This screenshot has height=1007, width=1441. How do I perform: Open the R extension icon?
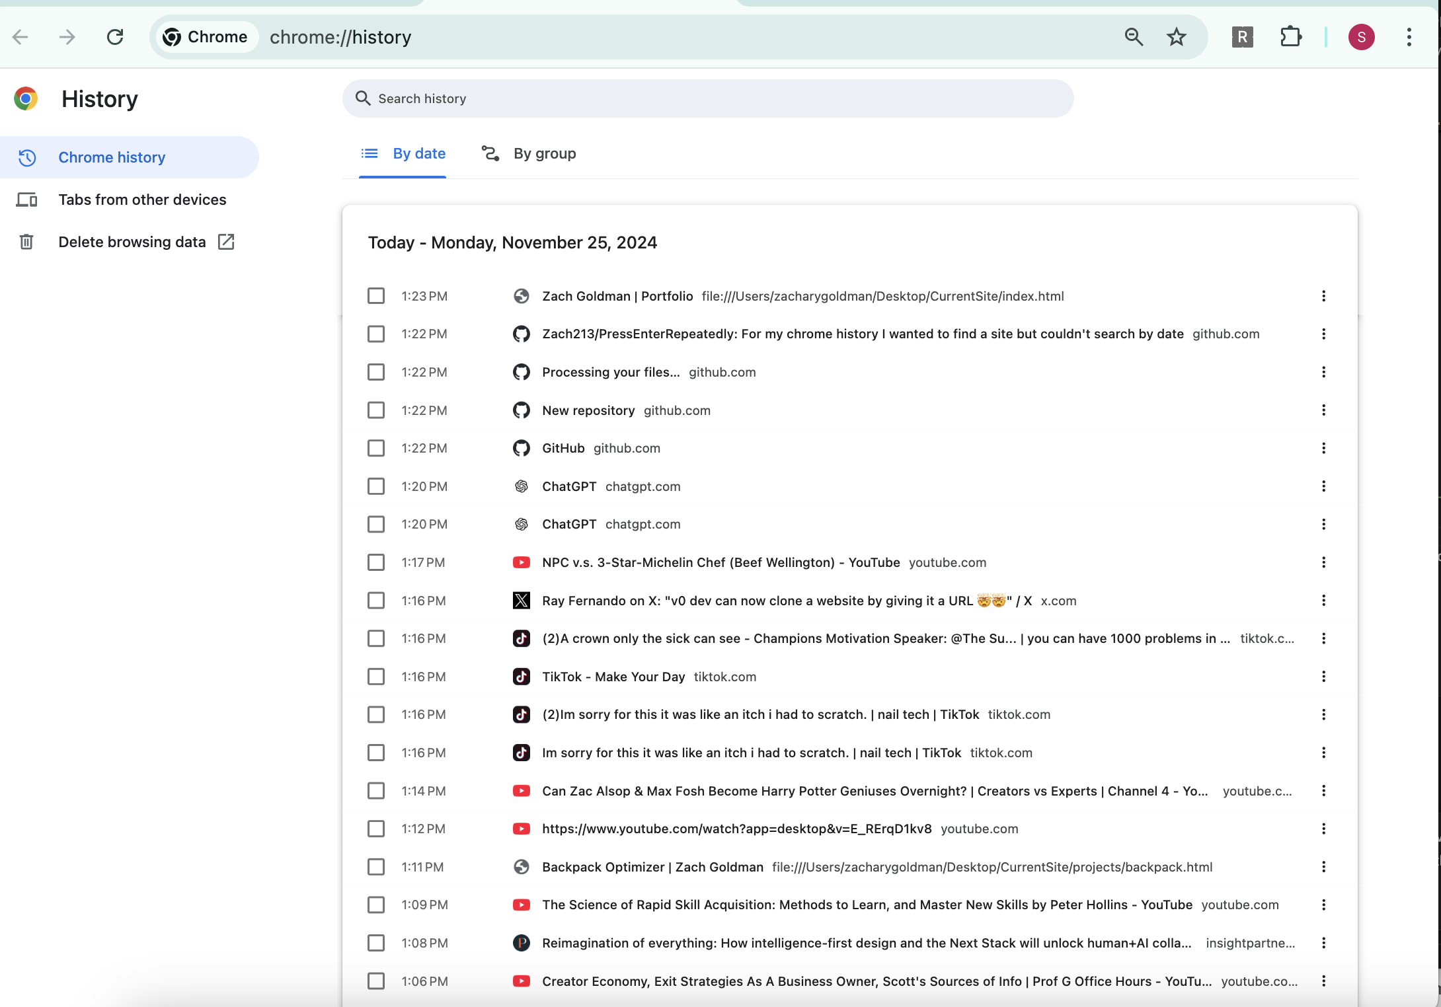(x=1243, y=37)
